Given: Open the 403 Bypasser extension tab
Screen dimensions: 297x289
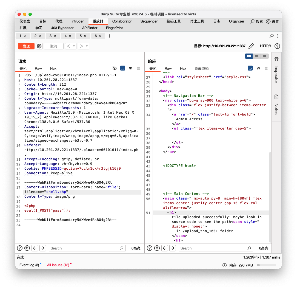Looking at the screenshot, I should click(62, 28).
